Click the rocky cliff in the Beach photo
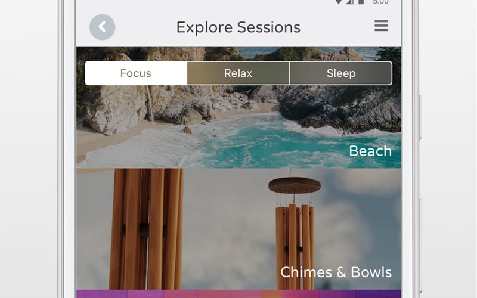Screen dimensions: 477x298 tap(340, 110)
